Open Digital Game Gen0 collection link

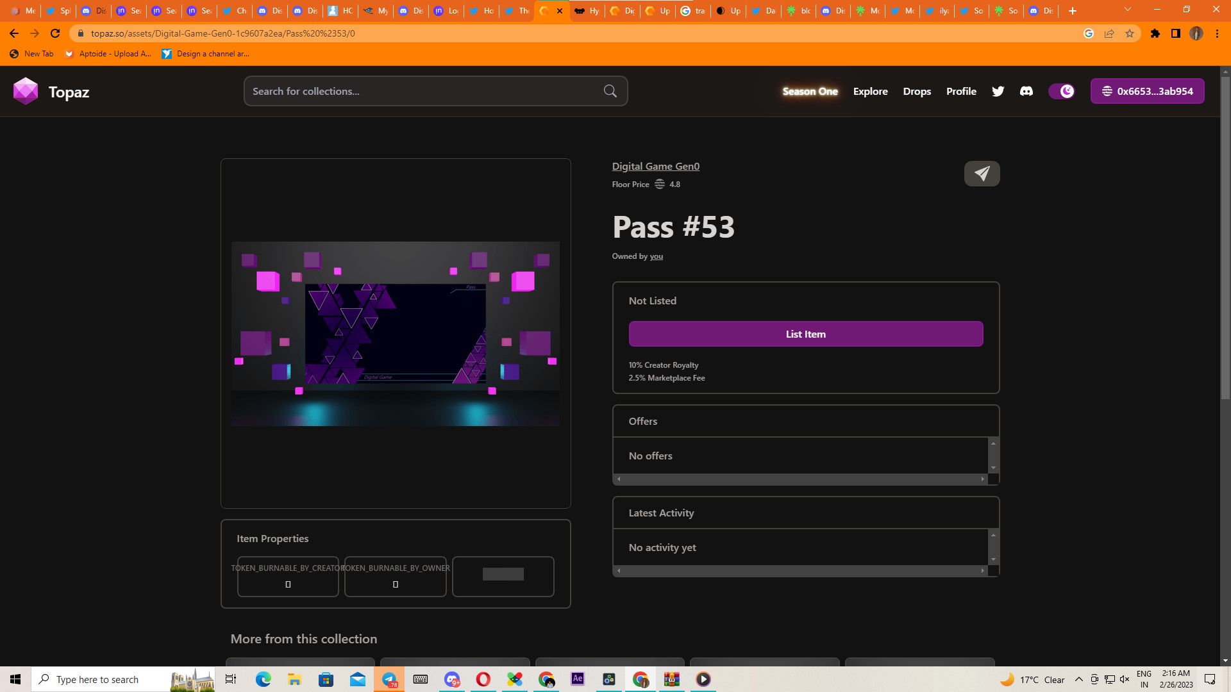click(655, 166)
